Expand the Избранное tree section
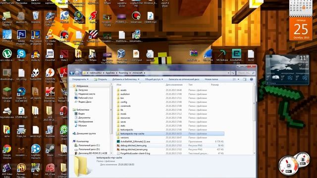This screenshot has width=317, height=178. pyautogui.click(x=82, y=86)
